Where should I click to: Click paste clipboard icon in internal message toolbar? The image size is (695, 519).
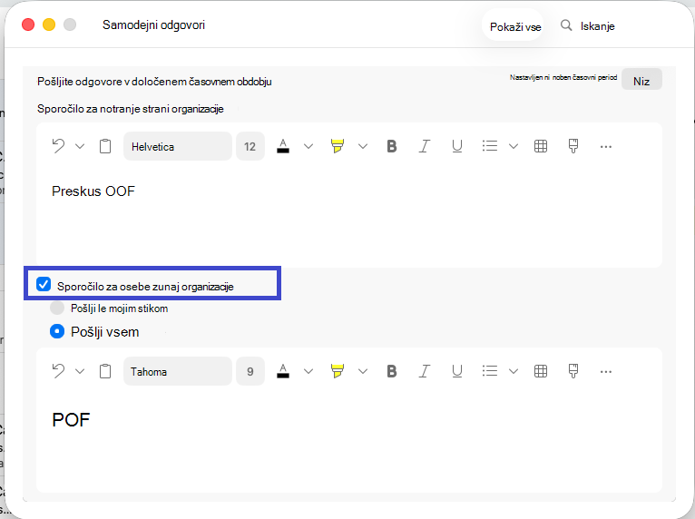click(105, 146)
